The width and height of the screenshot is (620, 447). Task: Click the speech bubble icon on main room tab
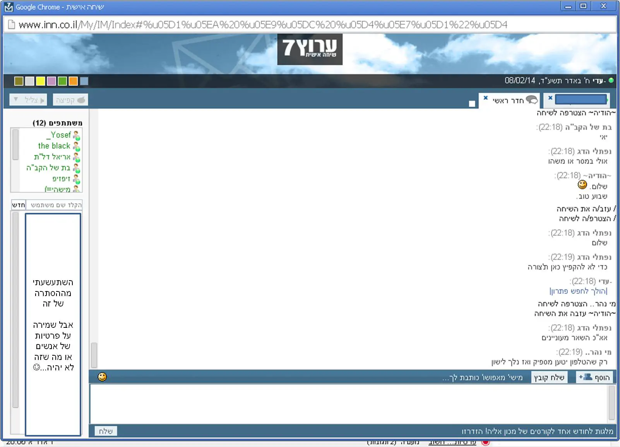point(532,100)
